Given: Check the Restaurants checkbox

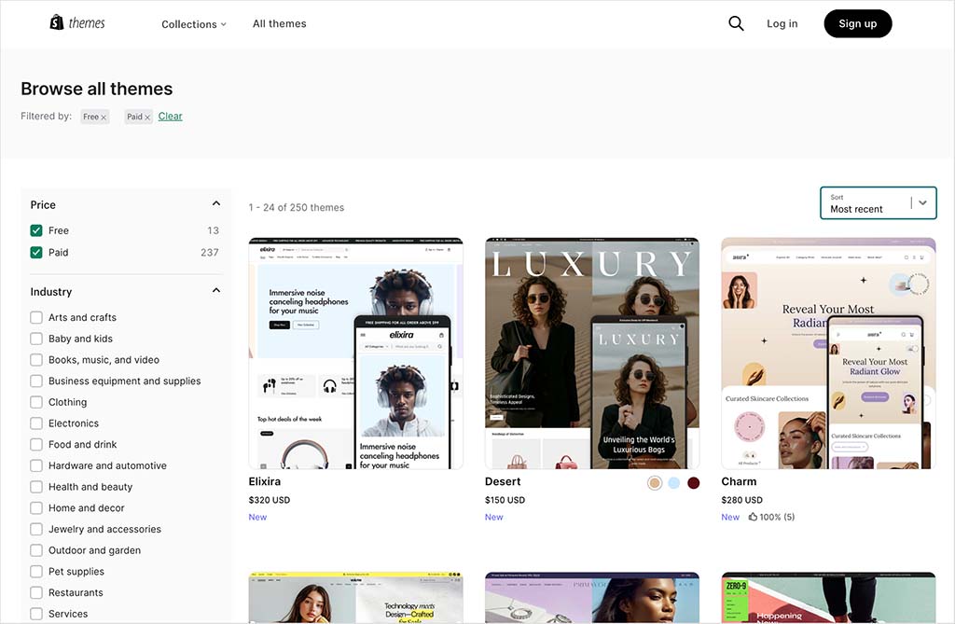Looking at the screenshot, I should coord(36,593).
